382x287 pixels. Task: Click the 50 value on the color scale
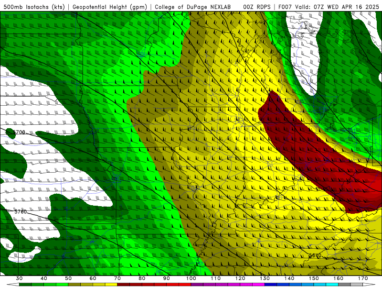[68, 278]
